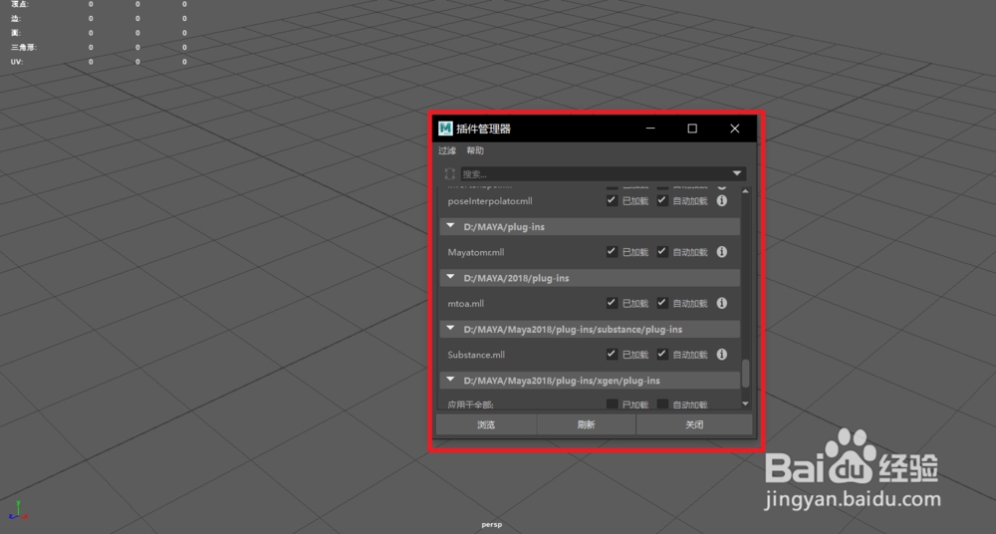Click the 刷新 button
Viewport: 996px width, 534px height.
587,424
